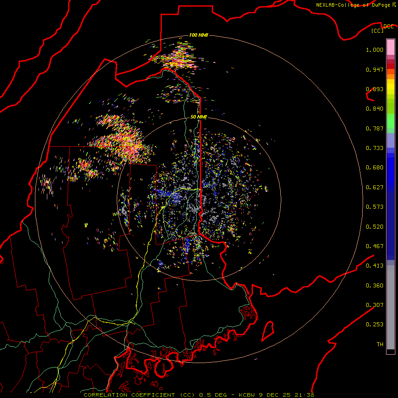Click the 0.520 legend value

[x=375, y=227]
